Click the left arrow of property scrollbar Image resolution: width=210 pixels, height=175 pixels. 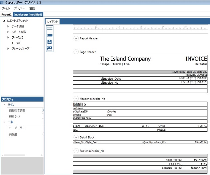point(3,155)
